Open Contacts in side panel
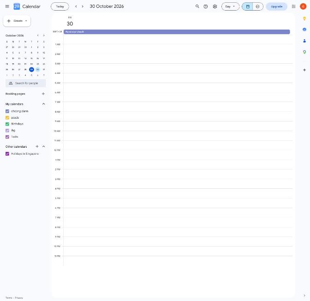Image resolution: width=310 pixels, height=301 pixels. [x=304, y=41]
